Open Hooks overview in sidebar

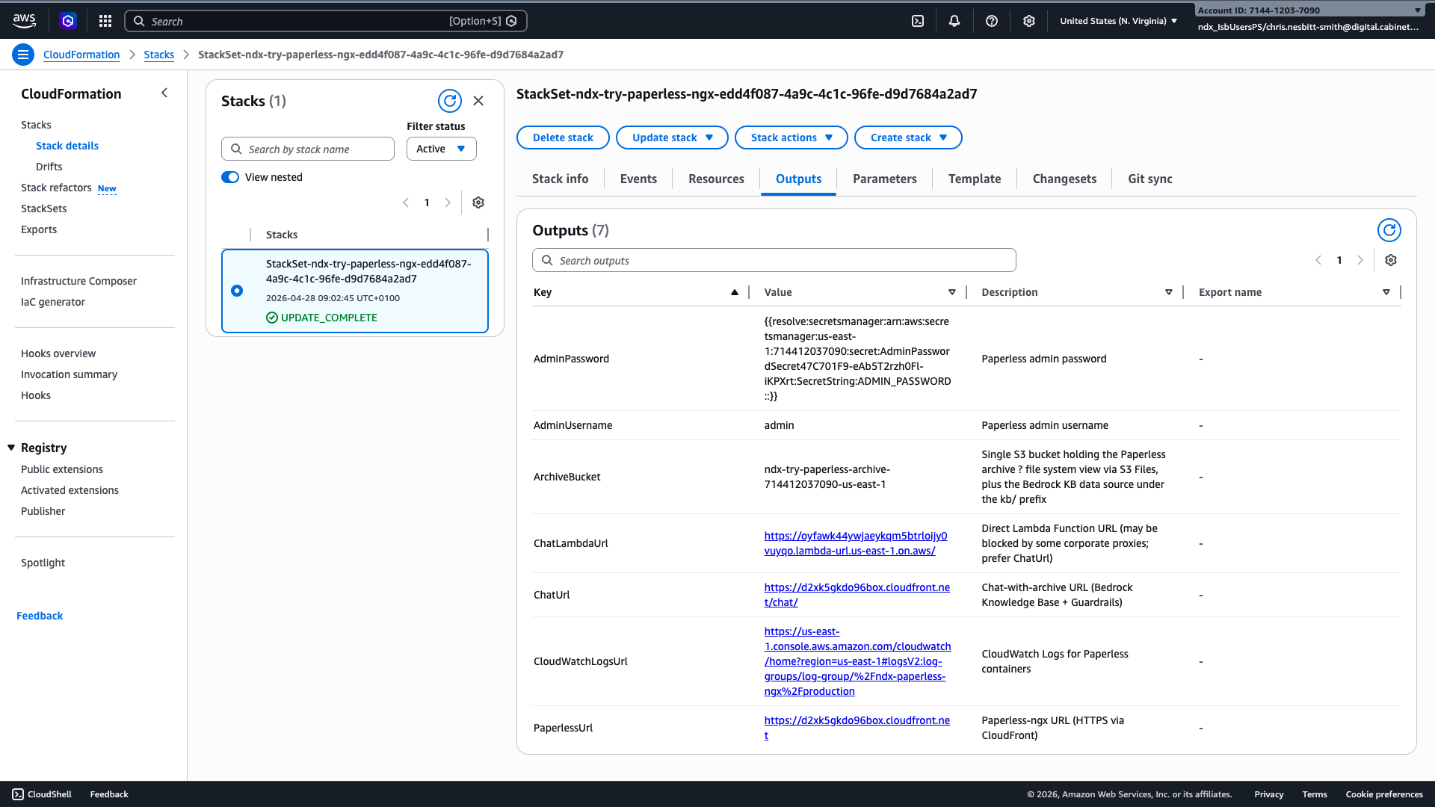click(58, 353)
